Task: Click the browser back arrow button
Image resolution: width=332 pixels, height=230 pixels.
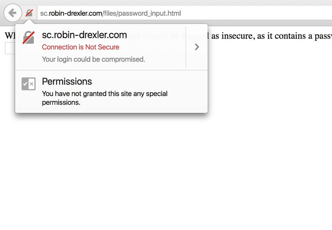Action: (x=12, y=13)
